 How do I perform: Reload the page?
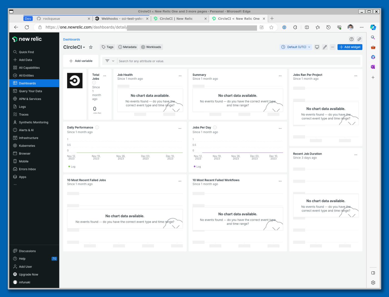pyautogui.click(x=27, y=27)
